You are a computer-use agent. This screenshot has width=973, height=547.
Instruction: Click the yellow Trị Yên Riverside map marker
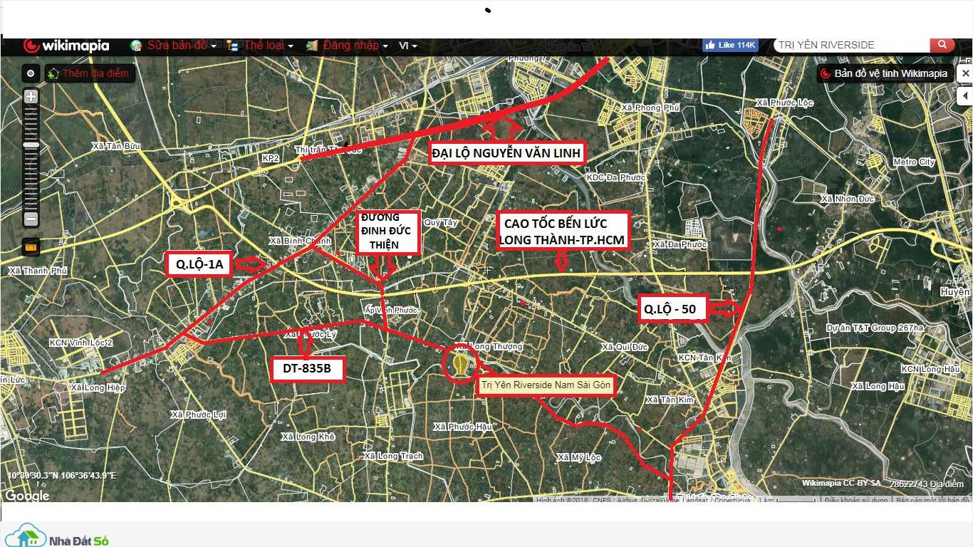[x=462, y=364]
